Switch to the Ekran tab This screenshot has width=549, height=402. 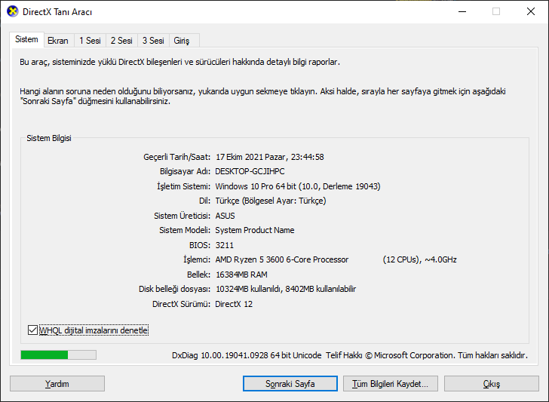pyautogui.click(x=58, y=41)
